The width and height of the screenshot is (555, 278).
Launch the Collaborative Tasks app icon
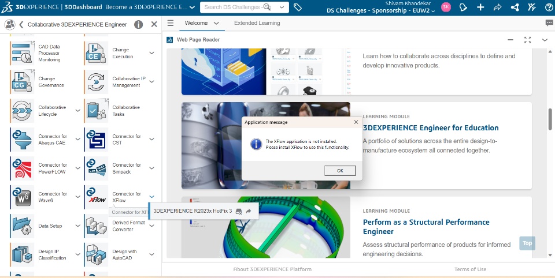point(97,111)
